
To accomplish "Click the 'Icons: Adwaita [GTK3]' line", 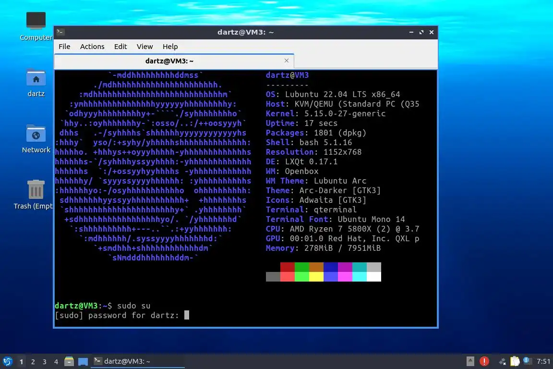I will (x=316, y=200).
